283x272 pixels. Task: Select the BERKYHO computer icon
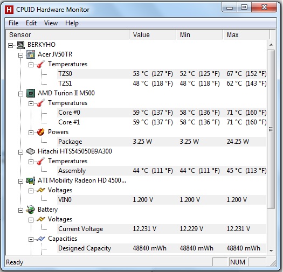[x=20, y=45]
